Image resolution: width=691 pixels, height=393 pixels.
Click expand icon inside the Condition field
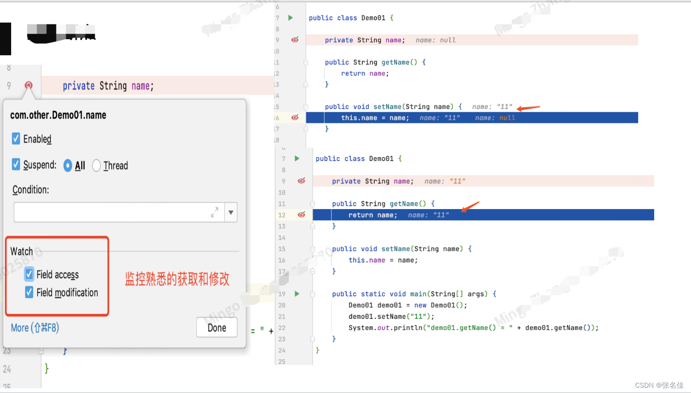tap(215, 212)
